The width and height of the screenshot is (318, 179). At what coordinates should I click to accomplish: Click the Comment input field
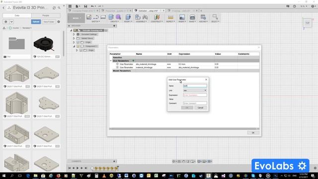[x=195, y=103]
